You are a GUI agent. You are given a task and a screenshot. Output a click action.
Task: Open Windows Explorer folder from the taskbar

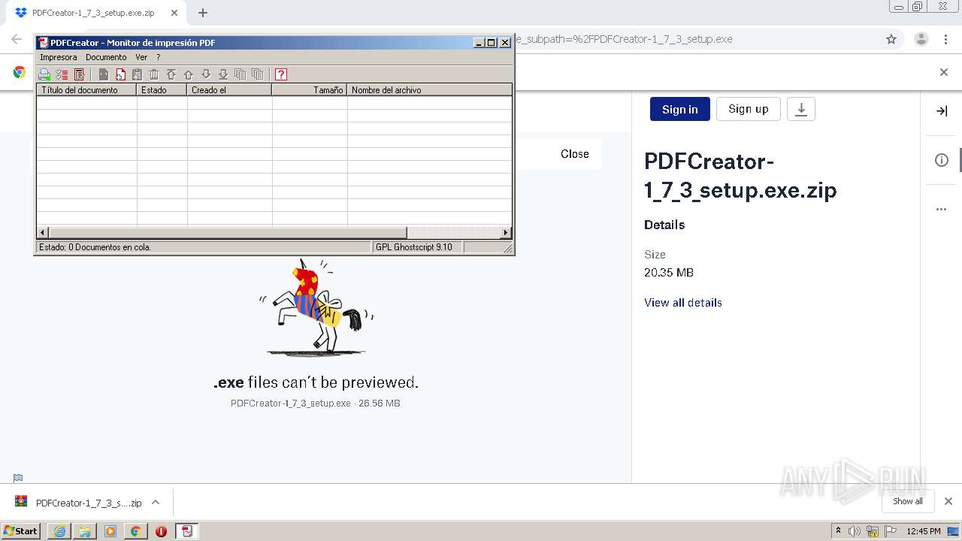coord(85,531)
